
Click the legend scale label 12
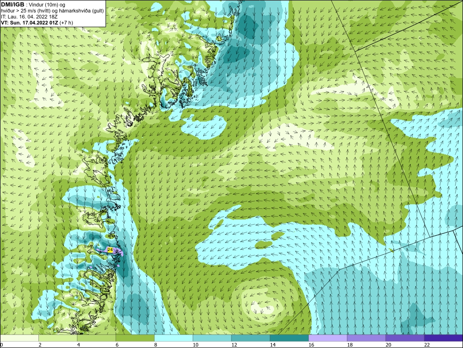pyautogui.click(x=234, y=345)
